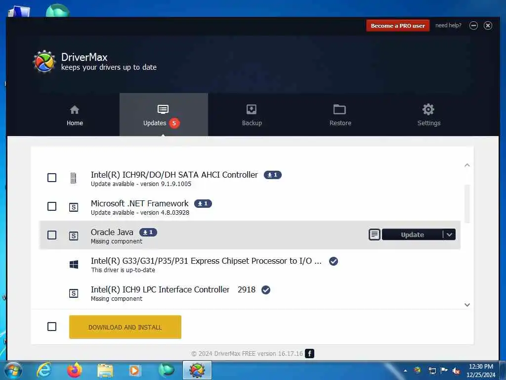Screen dimensions: 506x380
Task: Open the Backup tab
Action: coord(252,115)
